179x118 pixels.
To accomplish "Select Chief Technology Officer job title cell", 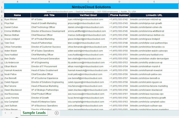I will 49,27.
